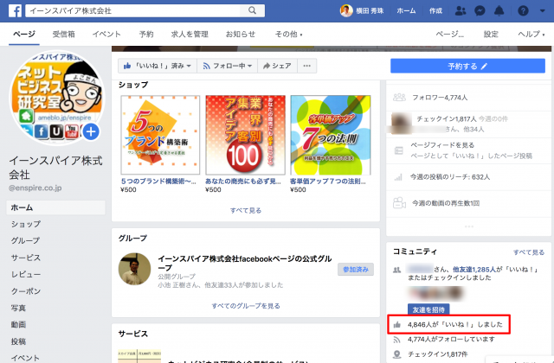Open the 予約 tab
The height and width of the screenshot is (363, 554).
coord(146,35)
